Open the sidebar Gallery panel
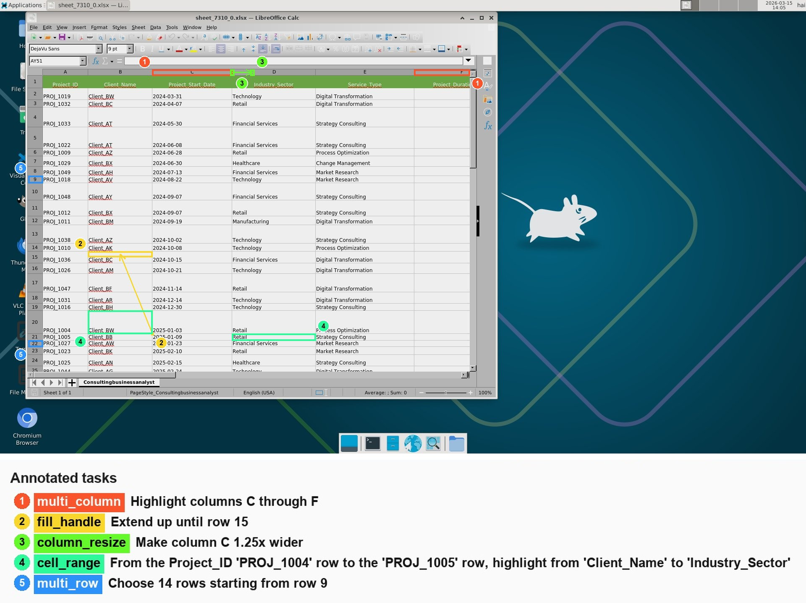This screenshot has width=806, height=603. click(487, 100)
